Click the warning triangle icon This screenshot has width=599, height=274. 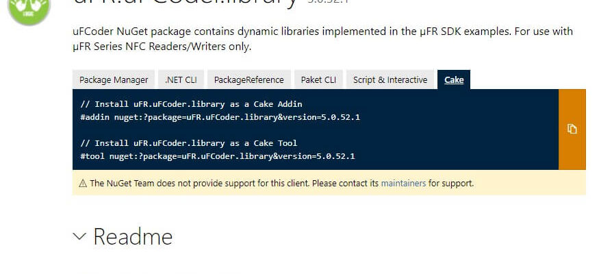pyautogui.click(x=83, y=184)
